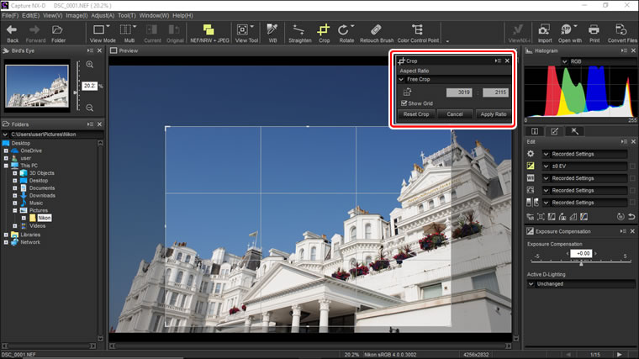Toggle the ±0 EV adjustment checkbox
Viewport: 639px width, 359px height.
pos(632,166)
